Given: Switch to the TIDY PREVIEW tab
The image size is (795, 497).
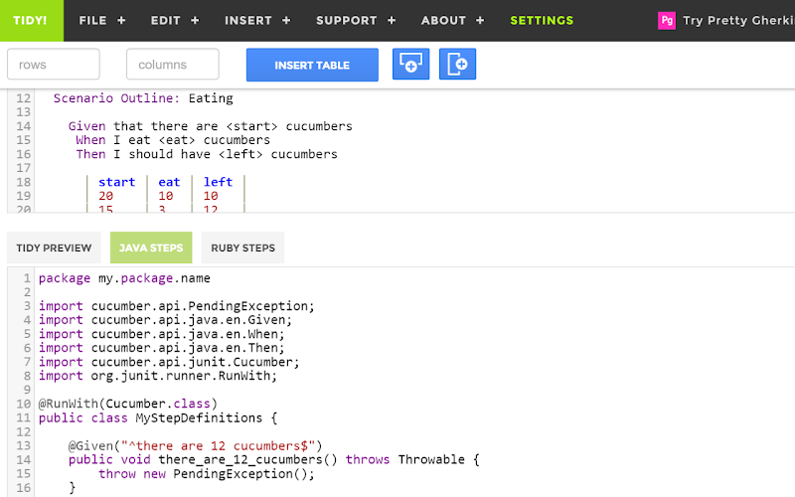Looking at the screenshot, I should [54, 248].
